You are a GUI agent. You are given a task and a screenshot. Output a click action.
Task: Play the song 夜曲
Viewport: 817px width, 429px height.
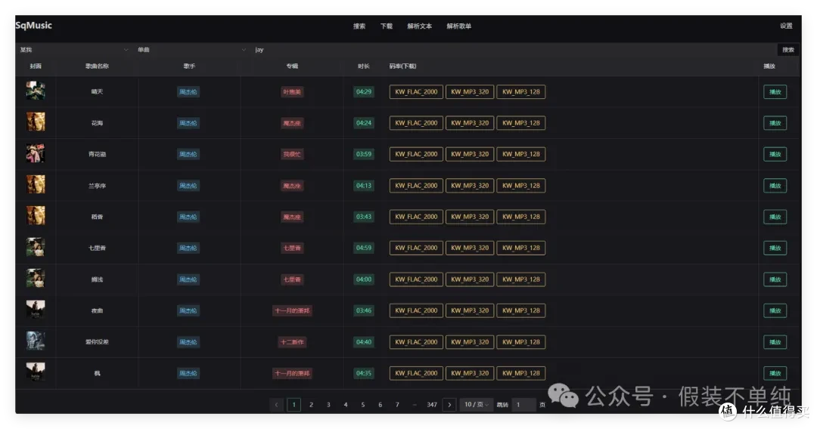coord(775,310)
